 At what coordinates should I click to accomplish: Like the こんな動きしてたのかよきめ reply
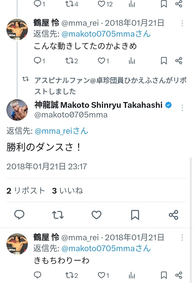[102, 61]
